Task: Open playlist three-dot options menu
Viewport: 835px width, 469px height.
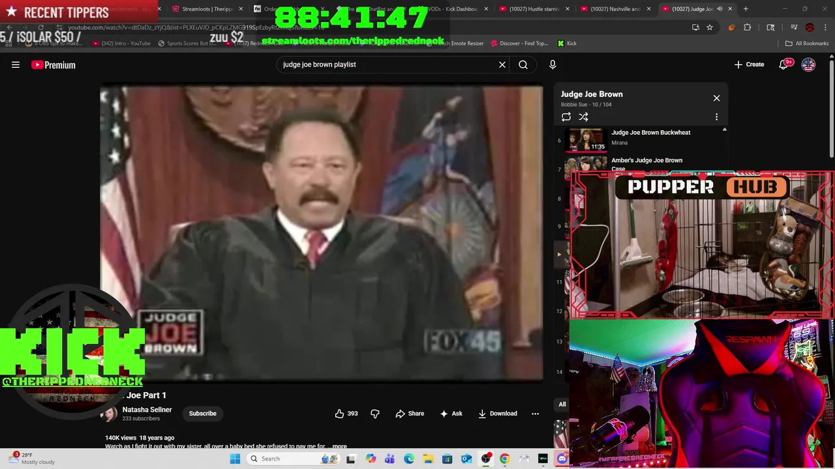Action: point(716,117)
